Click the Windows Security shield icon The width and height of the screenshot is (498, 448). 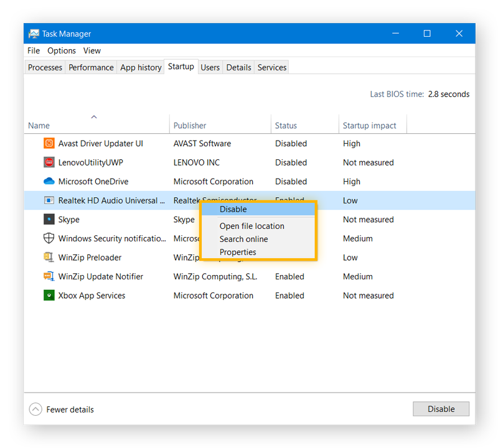click(49, 238)
